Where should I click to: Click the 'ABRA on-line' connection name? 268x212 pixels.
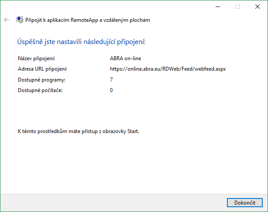(x=126, y=58)
